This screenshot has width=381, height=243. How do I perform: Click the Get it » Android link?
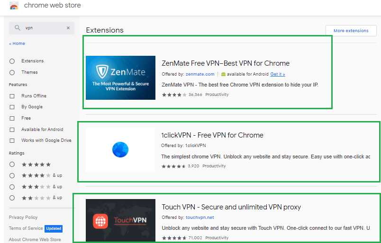(x=278, y=74)
